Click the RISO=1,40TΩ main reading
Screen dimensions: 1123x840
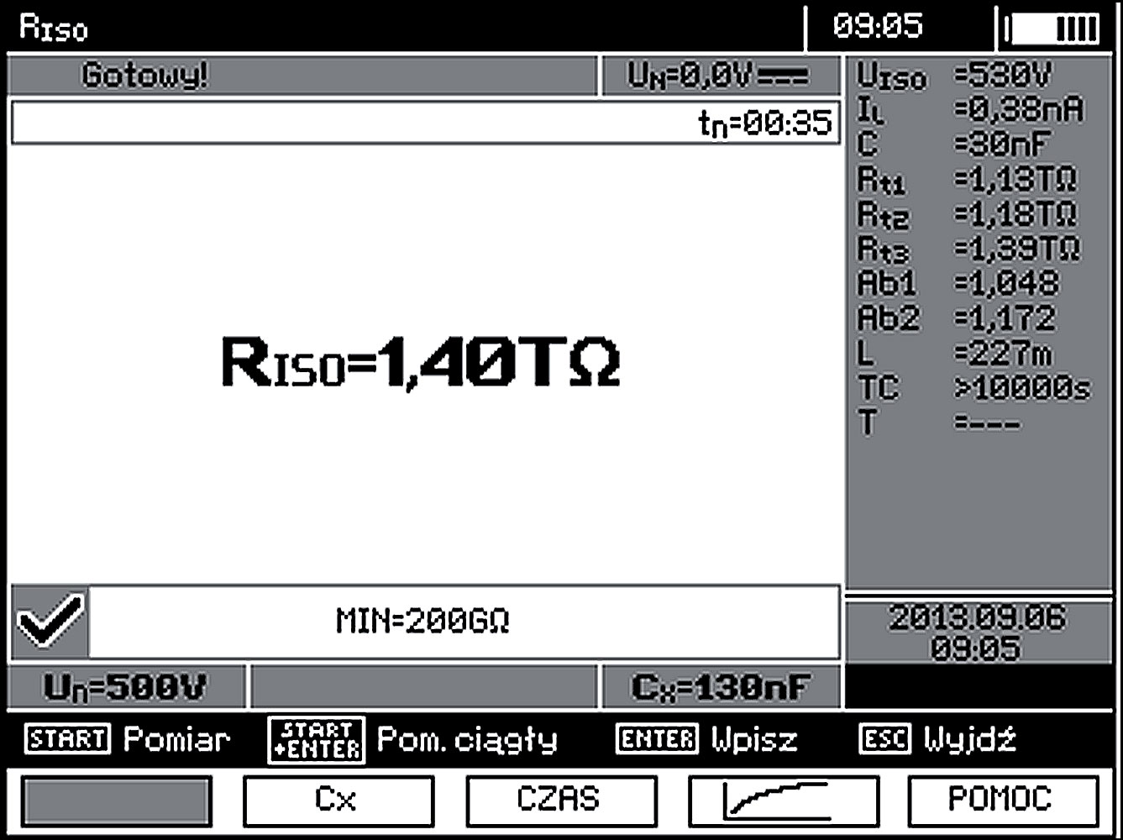click(x=421, y=362)
